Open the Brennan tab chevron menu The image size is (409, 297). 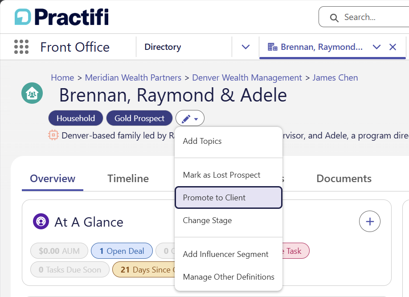click(376, 47)
